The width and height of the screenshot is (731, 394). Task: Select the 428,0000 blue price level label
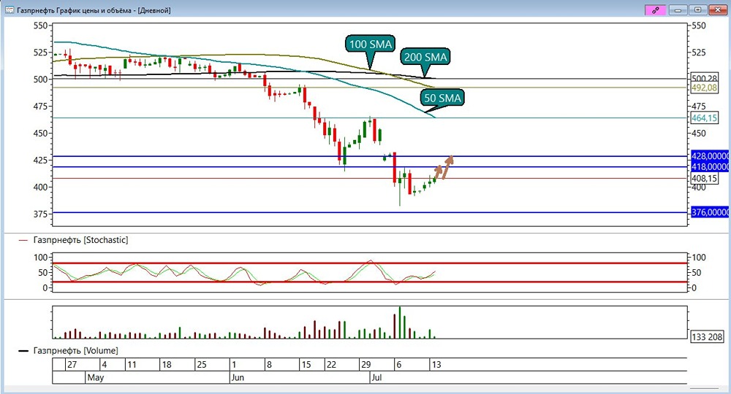[710, 156]
